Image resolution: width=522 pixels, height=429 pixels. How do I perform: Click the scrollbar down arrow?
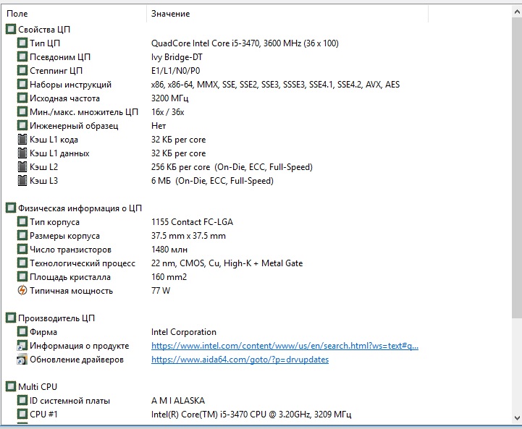coord(515,418)
